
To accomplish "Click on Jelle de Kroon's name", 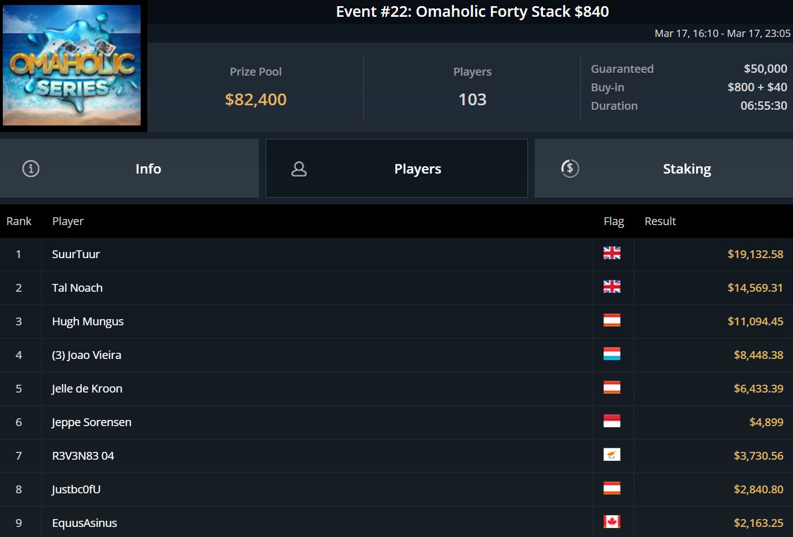I will point(87,389).
